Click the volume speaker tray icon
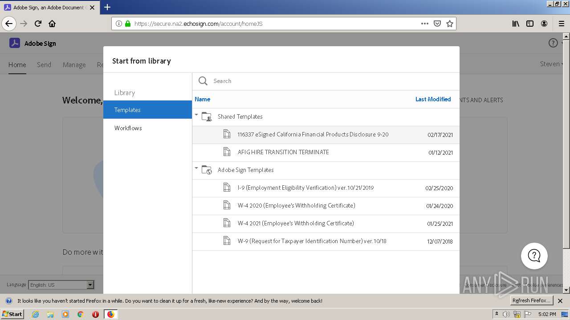The height and width of the screenshot is (320, 570). point(506,314)
